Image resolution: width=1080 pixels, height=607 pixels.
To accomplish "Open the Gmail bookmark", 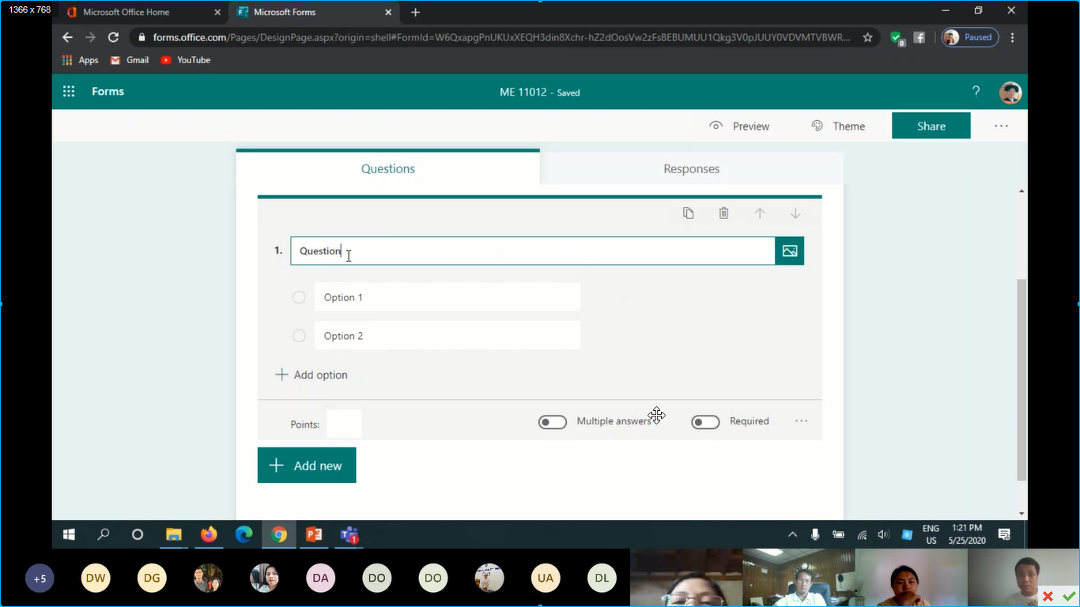I will click(x=130, y=60).
